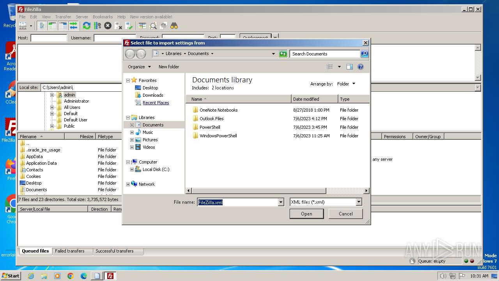Click the New version available! menu

pos(151,17)
